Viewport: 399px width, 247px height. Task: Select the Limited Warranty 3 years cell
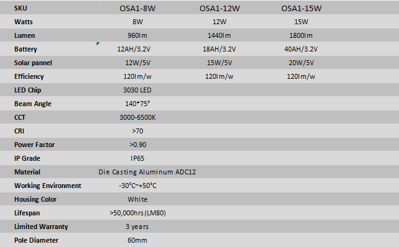[x=137, y=227]
